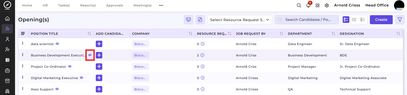Screen dimensions: 407x95
Task: Open the single-person sidebar icon
Action: click(7, 39)
